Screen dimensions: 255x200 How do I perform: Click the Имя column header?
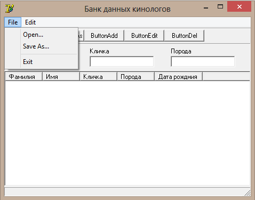pyautogui.click(x=61, y=77)
